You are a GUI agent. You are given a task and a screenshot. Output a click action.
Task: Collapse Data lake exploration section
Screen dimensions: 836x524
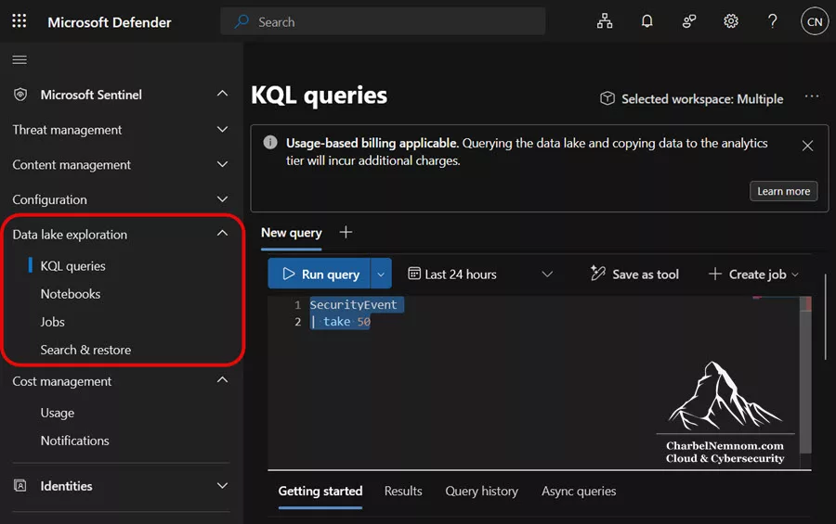pos(222,233)
